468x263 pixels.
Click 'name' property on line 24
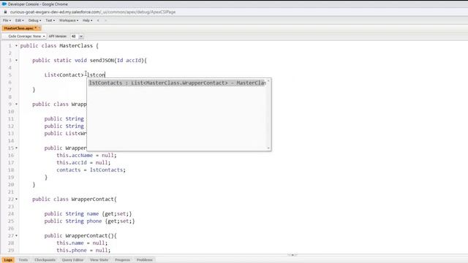(93, 214)
